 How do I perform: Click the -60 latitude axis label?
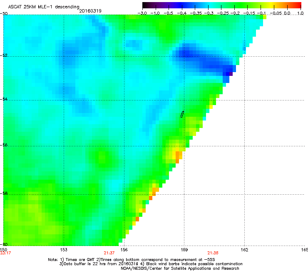pos(4,244)
